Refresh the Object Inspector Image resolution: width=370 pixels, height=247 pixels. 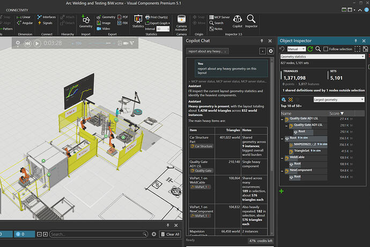[x=310, y=49]
